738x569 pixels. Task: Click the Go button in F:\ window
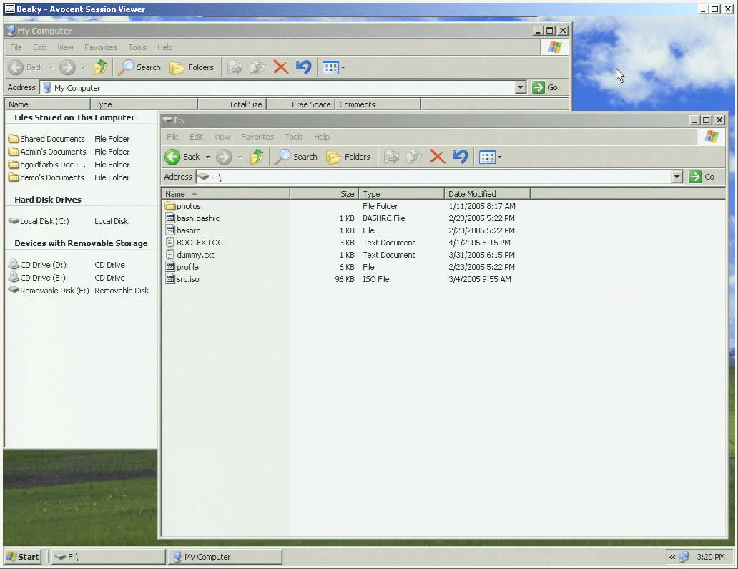[x=702, y=177]
